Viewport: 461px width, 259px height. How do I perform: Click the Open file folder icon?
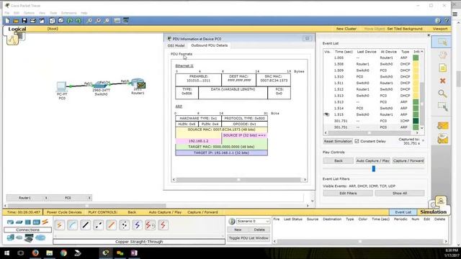(x=16, y=21)
